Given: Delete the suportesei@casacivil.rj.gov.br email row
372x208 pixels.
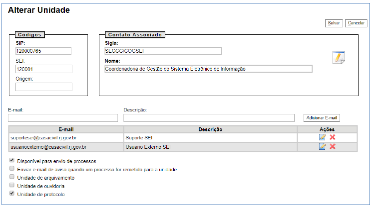Looking at the screenshot, I should pyautogui.click(x=332, y=137).
